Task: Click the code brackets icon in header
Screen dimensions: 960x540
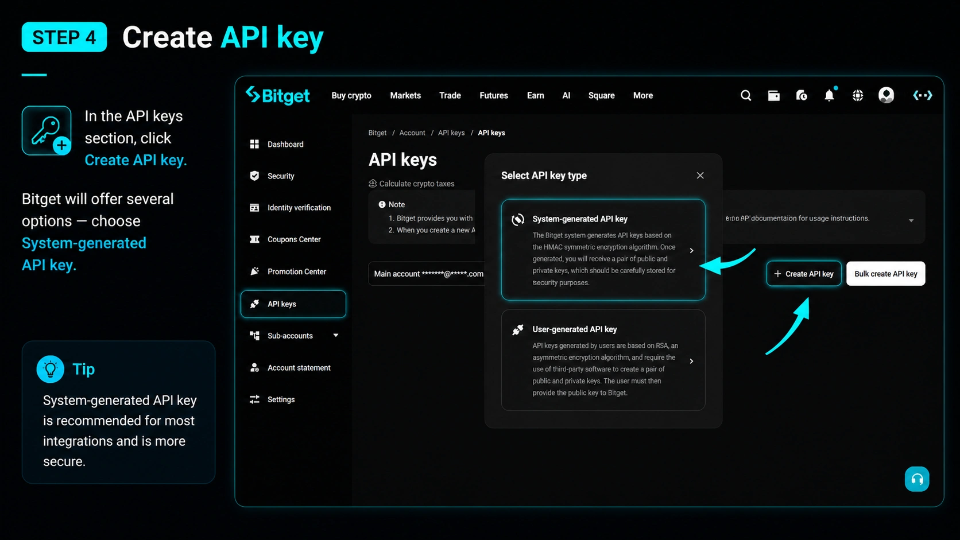Action: (x=923, y=95)
